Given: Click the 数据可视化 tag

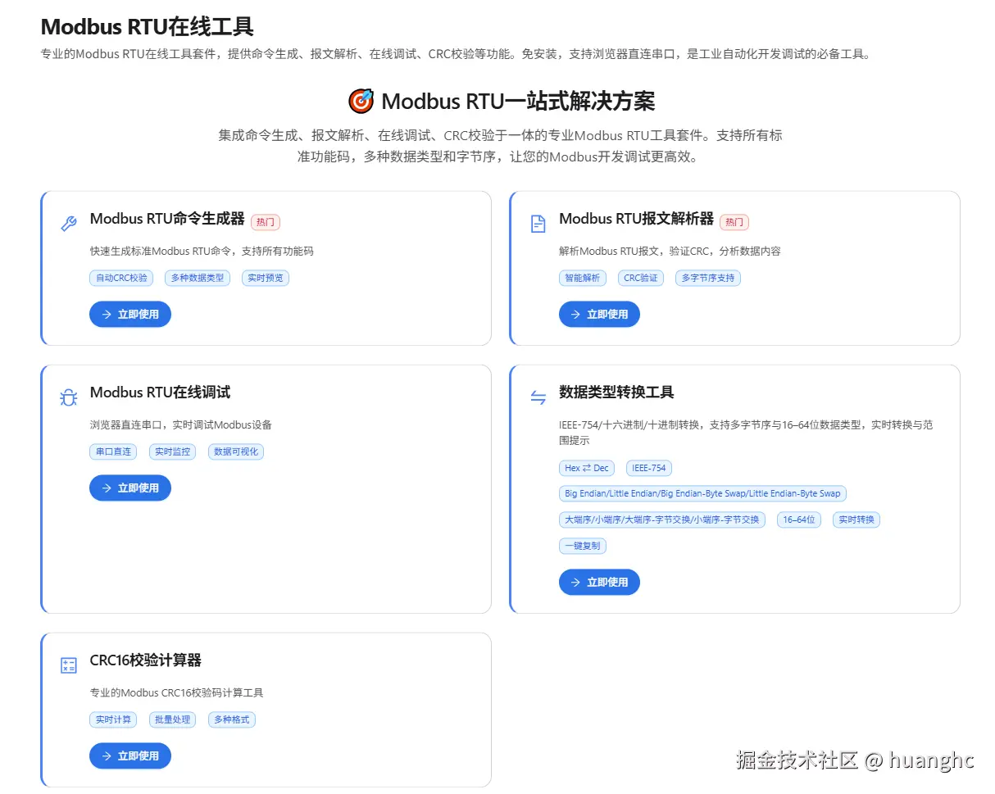Looking at the screenshot, I should [x=236, y=451].
